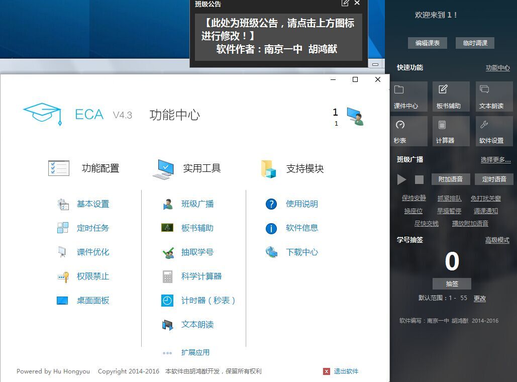Image resolution: width=517 pixels, height=382 pixels.
Task: Click the 功能配置 checklist icon
Action: [x=59, y=168]
